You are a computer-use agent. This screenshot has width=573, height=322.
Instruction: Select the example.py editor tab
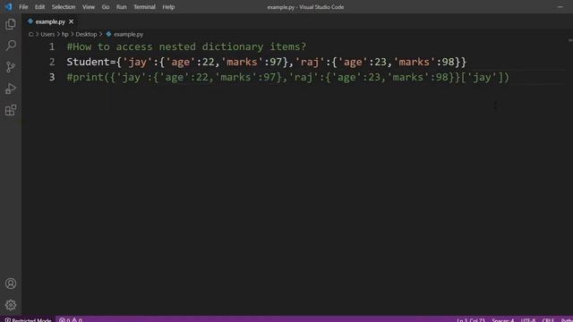click(x=50, y=21)
